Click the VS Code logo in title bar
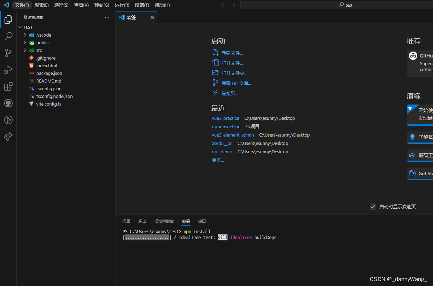This screenshot has width=433, height=286. coord(6,5)
